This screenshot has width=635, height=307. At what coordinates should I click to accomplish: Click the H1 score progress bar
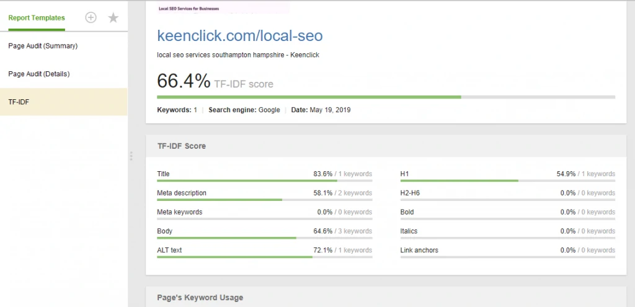(508, 180)
